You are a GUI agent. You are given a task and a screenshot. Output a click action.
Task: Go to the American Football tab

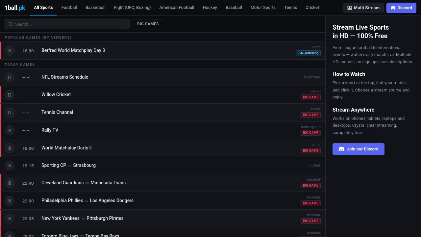pos(177,7)
